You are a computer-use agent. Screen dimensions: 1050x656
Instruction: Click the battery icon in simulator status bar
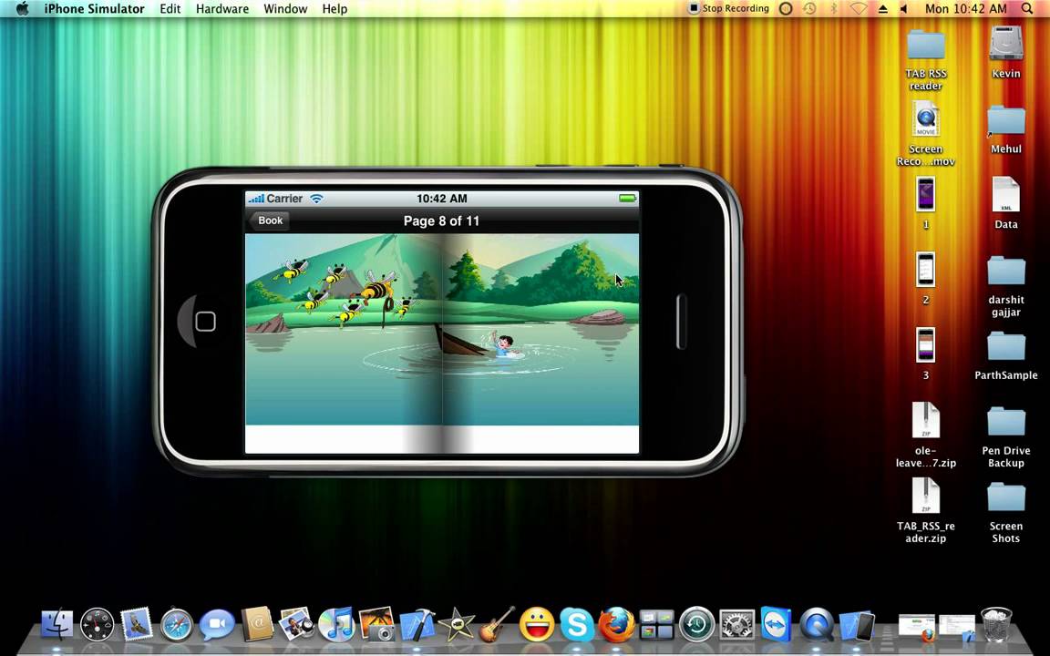pyautogui.click(x=627, y=199)
